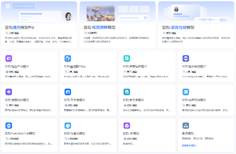Click the 豆包·图生图模型 icon
The height and width of the screenshot is (154, 236).
(127, 92)
